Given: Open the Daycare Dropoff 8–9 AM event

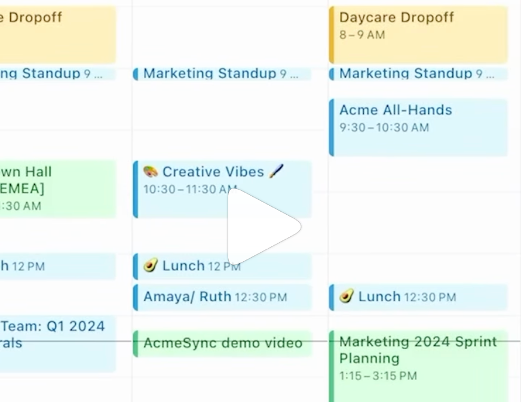Looking at the screenshot, I should 418,35.
